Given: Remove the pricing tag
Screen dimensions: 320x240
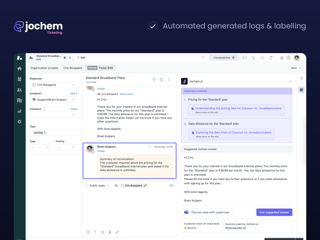Looking at the screenshot, I should pos(45,133).
